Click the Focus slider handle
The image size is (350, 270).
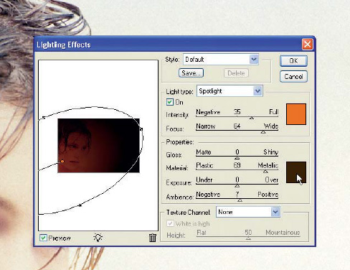click(x=263, y=132)
